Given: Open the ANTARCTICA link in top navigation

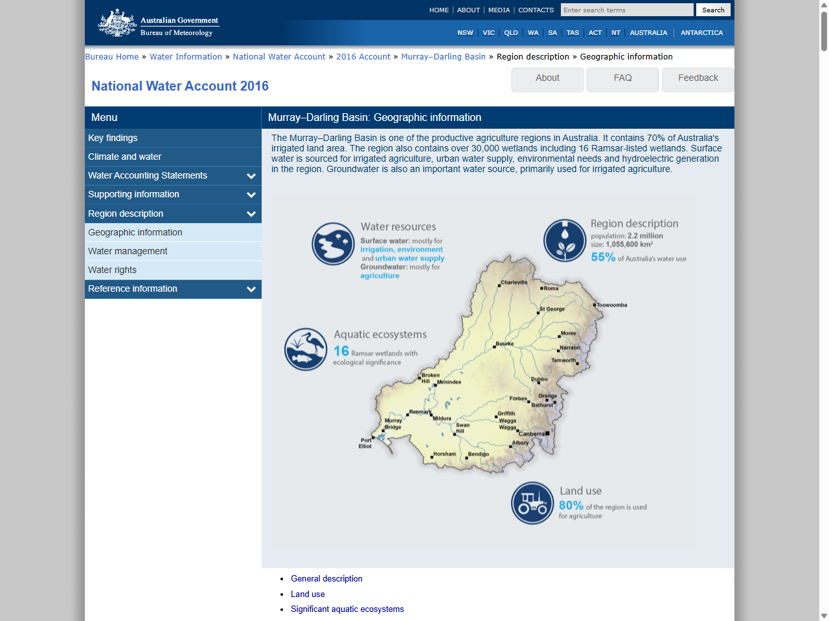Looking at the screenshot, I should pyautogui.click(x=701, y=33).
